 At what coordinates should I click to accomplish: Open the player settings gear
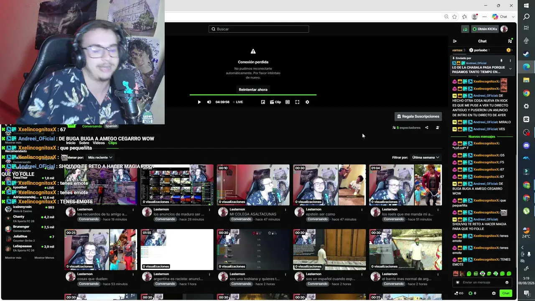[307, 102]
